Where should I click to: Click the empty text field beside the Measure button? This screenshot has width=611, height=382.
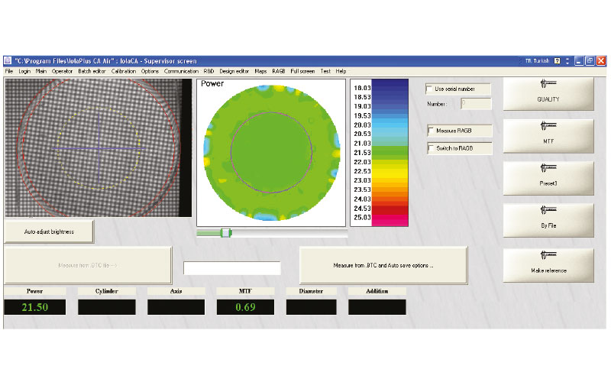click(x=232, y=268)
